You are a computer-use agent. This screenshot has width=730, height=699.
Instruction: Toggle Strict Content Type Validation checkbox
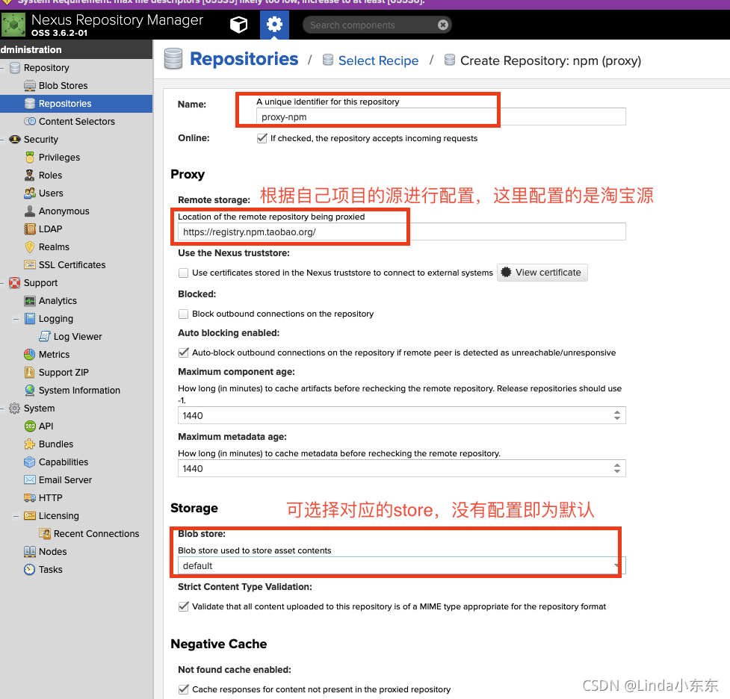pyautogui.click(x=183, y=606)
